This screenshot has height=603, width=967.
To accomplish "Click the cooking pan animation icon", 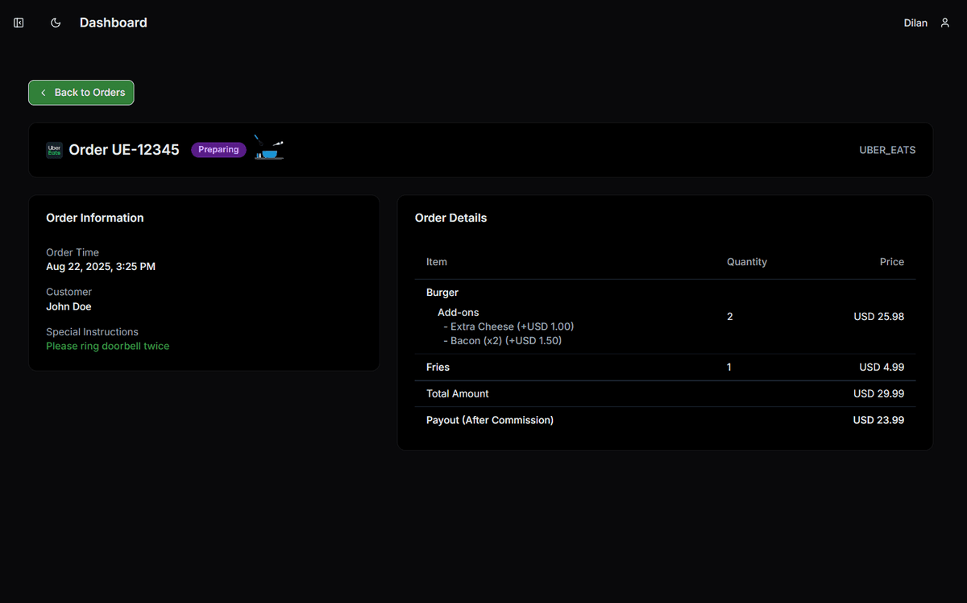I will pos(269,148).
